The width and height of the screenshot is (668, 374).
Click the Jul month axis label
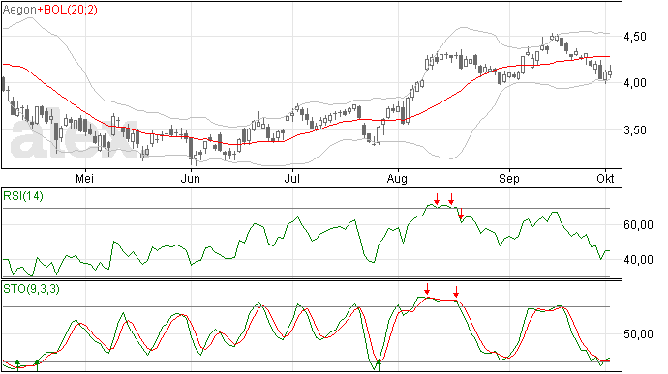(x=291, y=179)
